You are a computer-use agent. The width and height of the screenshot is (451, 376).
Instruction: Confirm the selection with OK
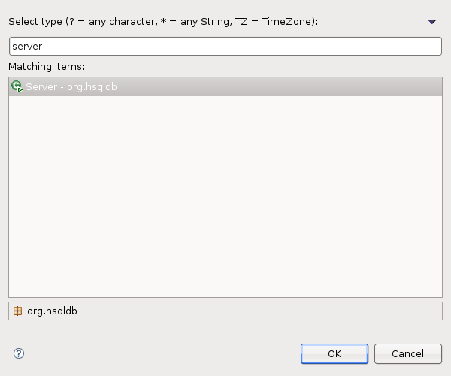tap(334, 353)
